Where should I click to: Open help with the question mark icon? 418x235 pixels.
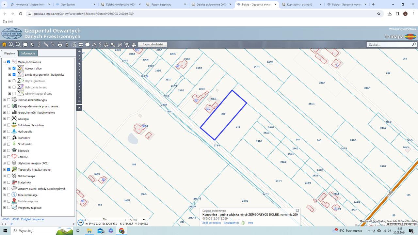click(100, 44)
